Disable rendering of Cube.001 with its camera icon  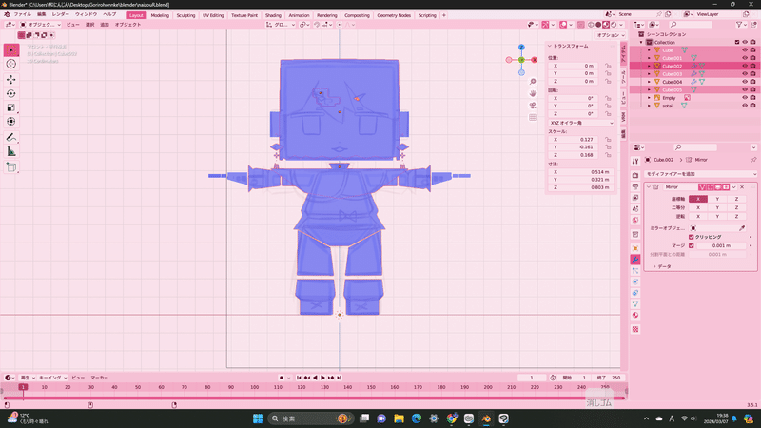pyautogui.click(x=752, y=58)
